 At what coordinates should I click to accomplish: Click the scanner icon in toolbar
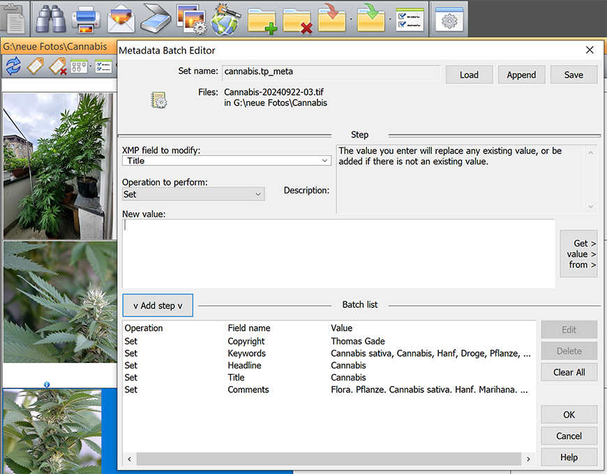156,19
